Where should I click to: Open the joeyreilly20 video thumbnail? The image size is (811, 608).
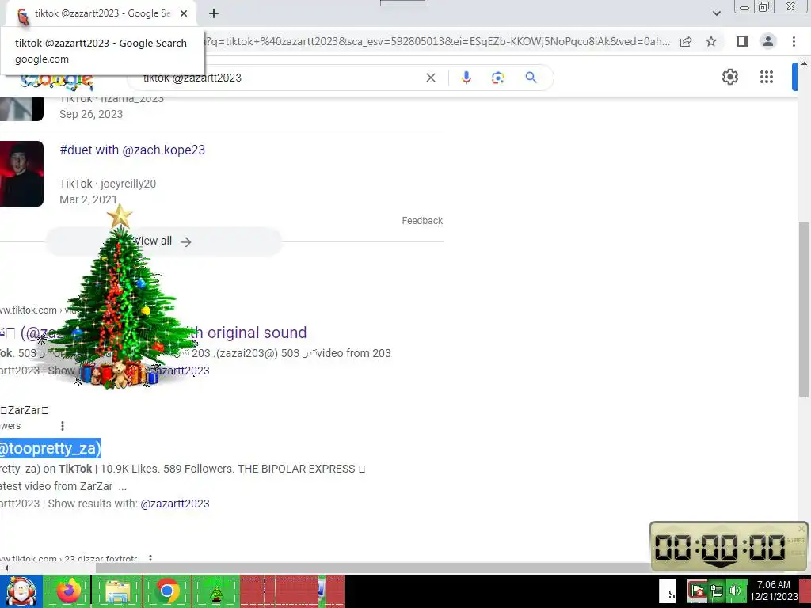click(21, 173)
